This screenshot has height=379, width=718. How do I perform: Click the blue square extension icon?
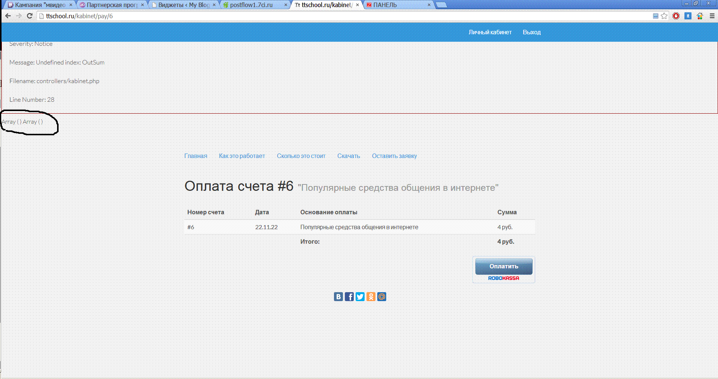click(688, 16)
